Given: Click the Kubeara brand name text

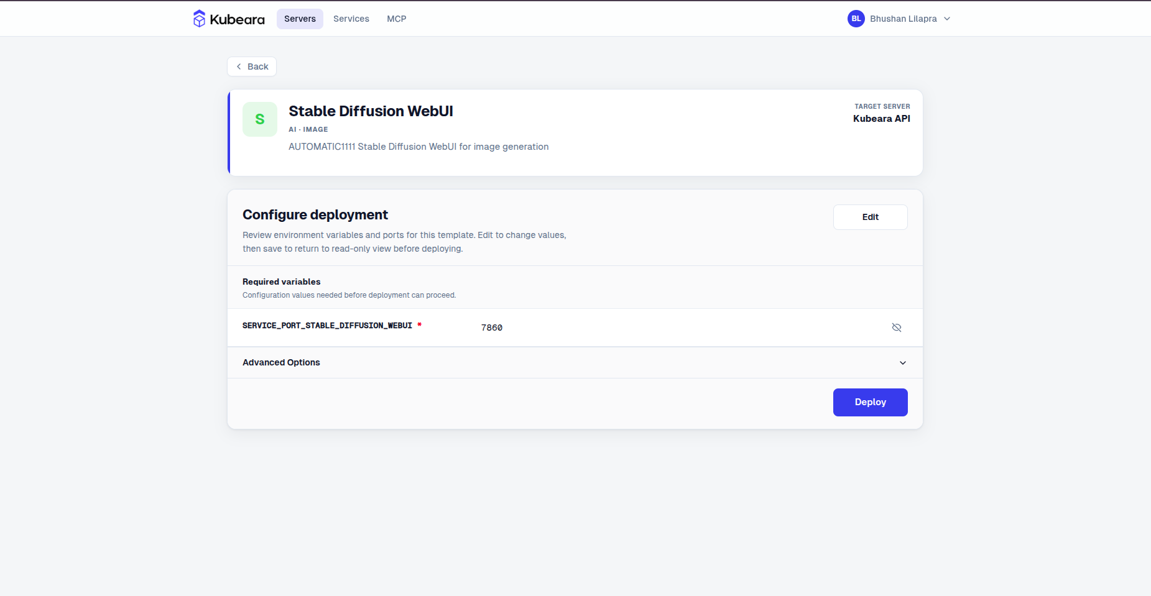Looking at the screenshot, I should tap(238, 19).
